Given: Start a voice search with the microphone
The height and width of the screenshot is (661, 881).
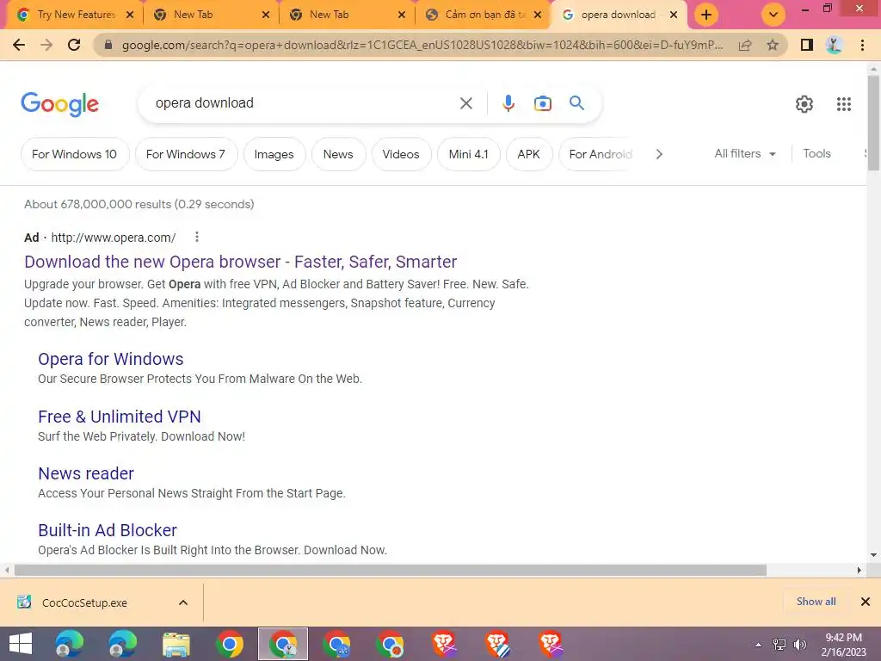Looking at the screenshot, I should click(508, 103).
